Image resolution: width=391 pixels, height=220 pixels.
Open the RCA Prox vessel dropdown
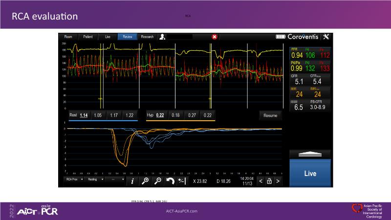pyautogui.click(x=74, y=180)
